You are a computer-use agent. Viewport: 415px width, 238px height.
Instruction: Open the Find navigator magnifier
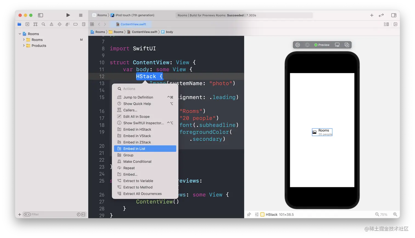pos(43,24)
